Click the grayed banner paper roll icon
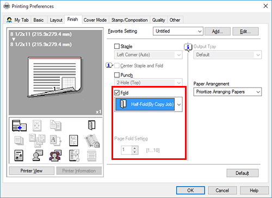 click(92, 156)
